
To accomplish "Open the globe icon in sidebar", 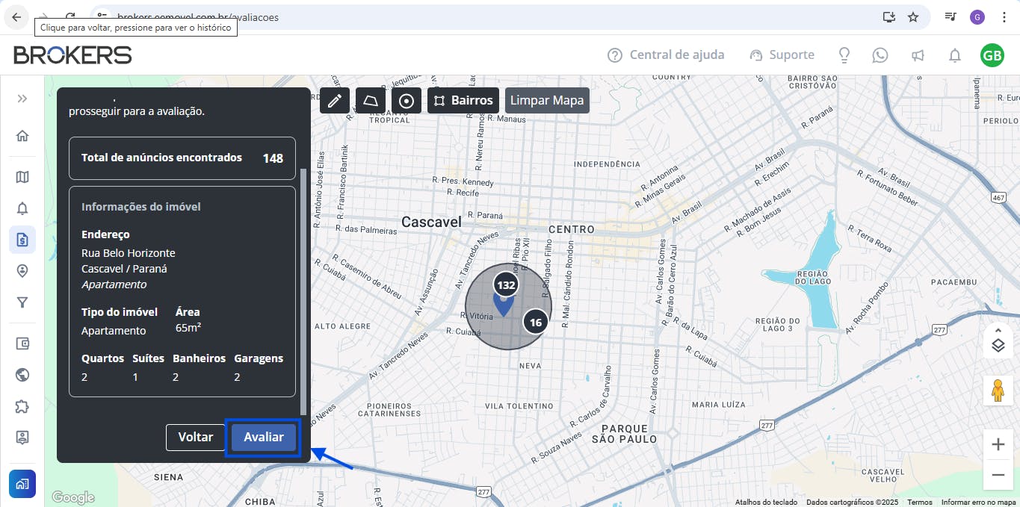I will coord(22,375).
